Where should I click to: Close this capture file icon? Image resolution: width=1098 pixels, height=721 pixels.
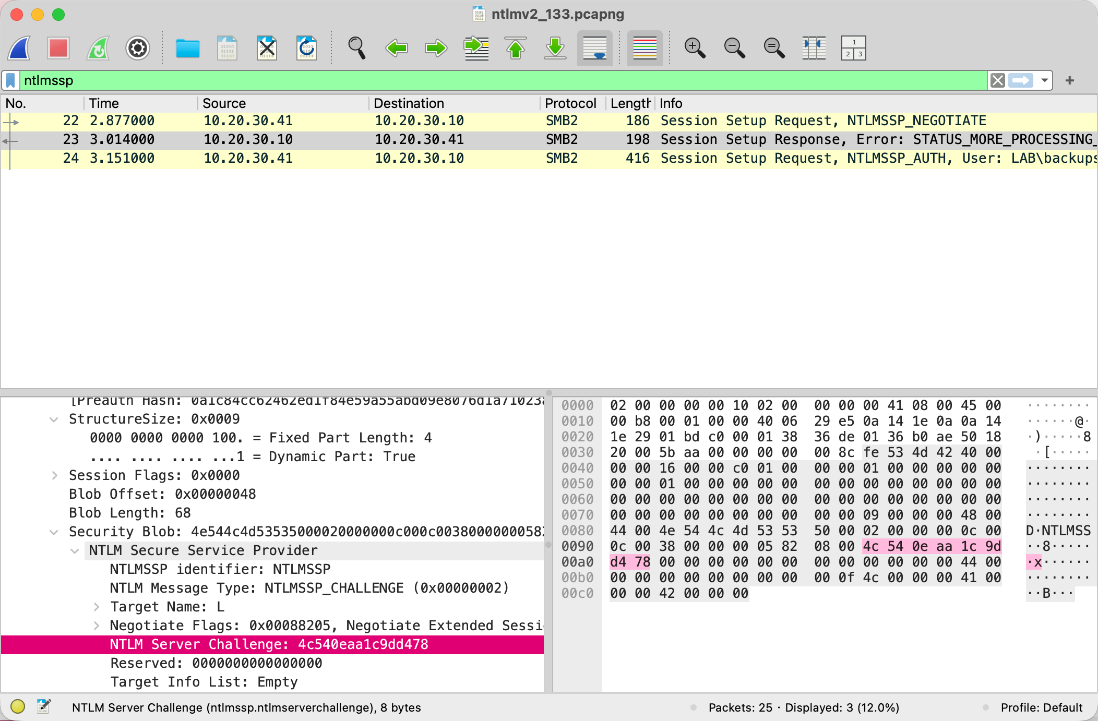[x=267, y=48]
